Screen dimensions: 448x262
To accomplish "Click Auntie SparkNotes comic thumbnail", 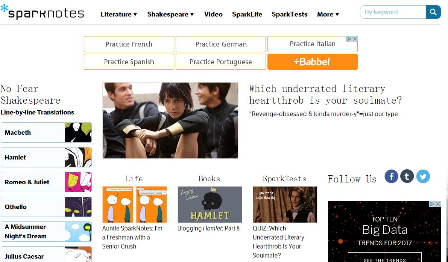I will click(135, 205).
